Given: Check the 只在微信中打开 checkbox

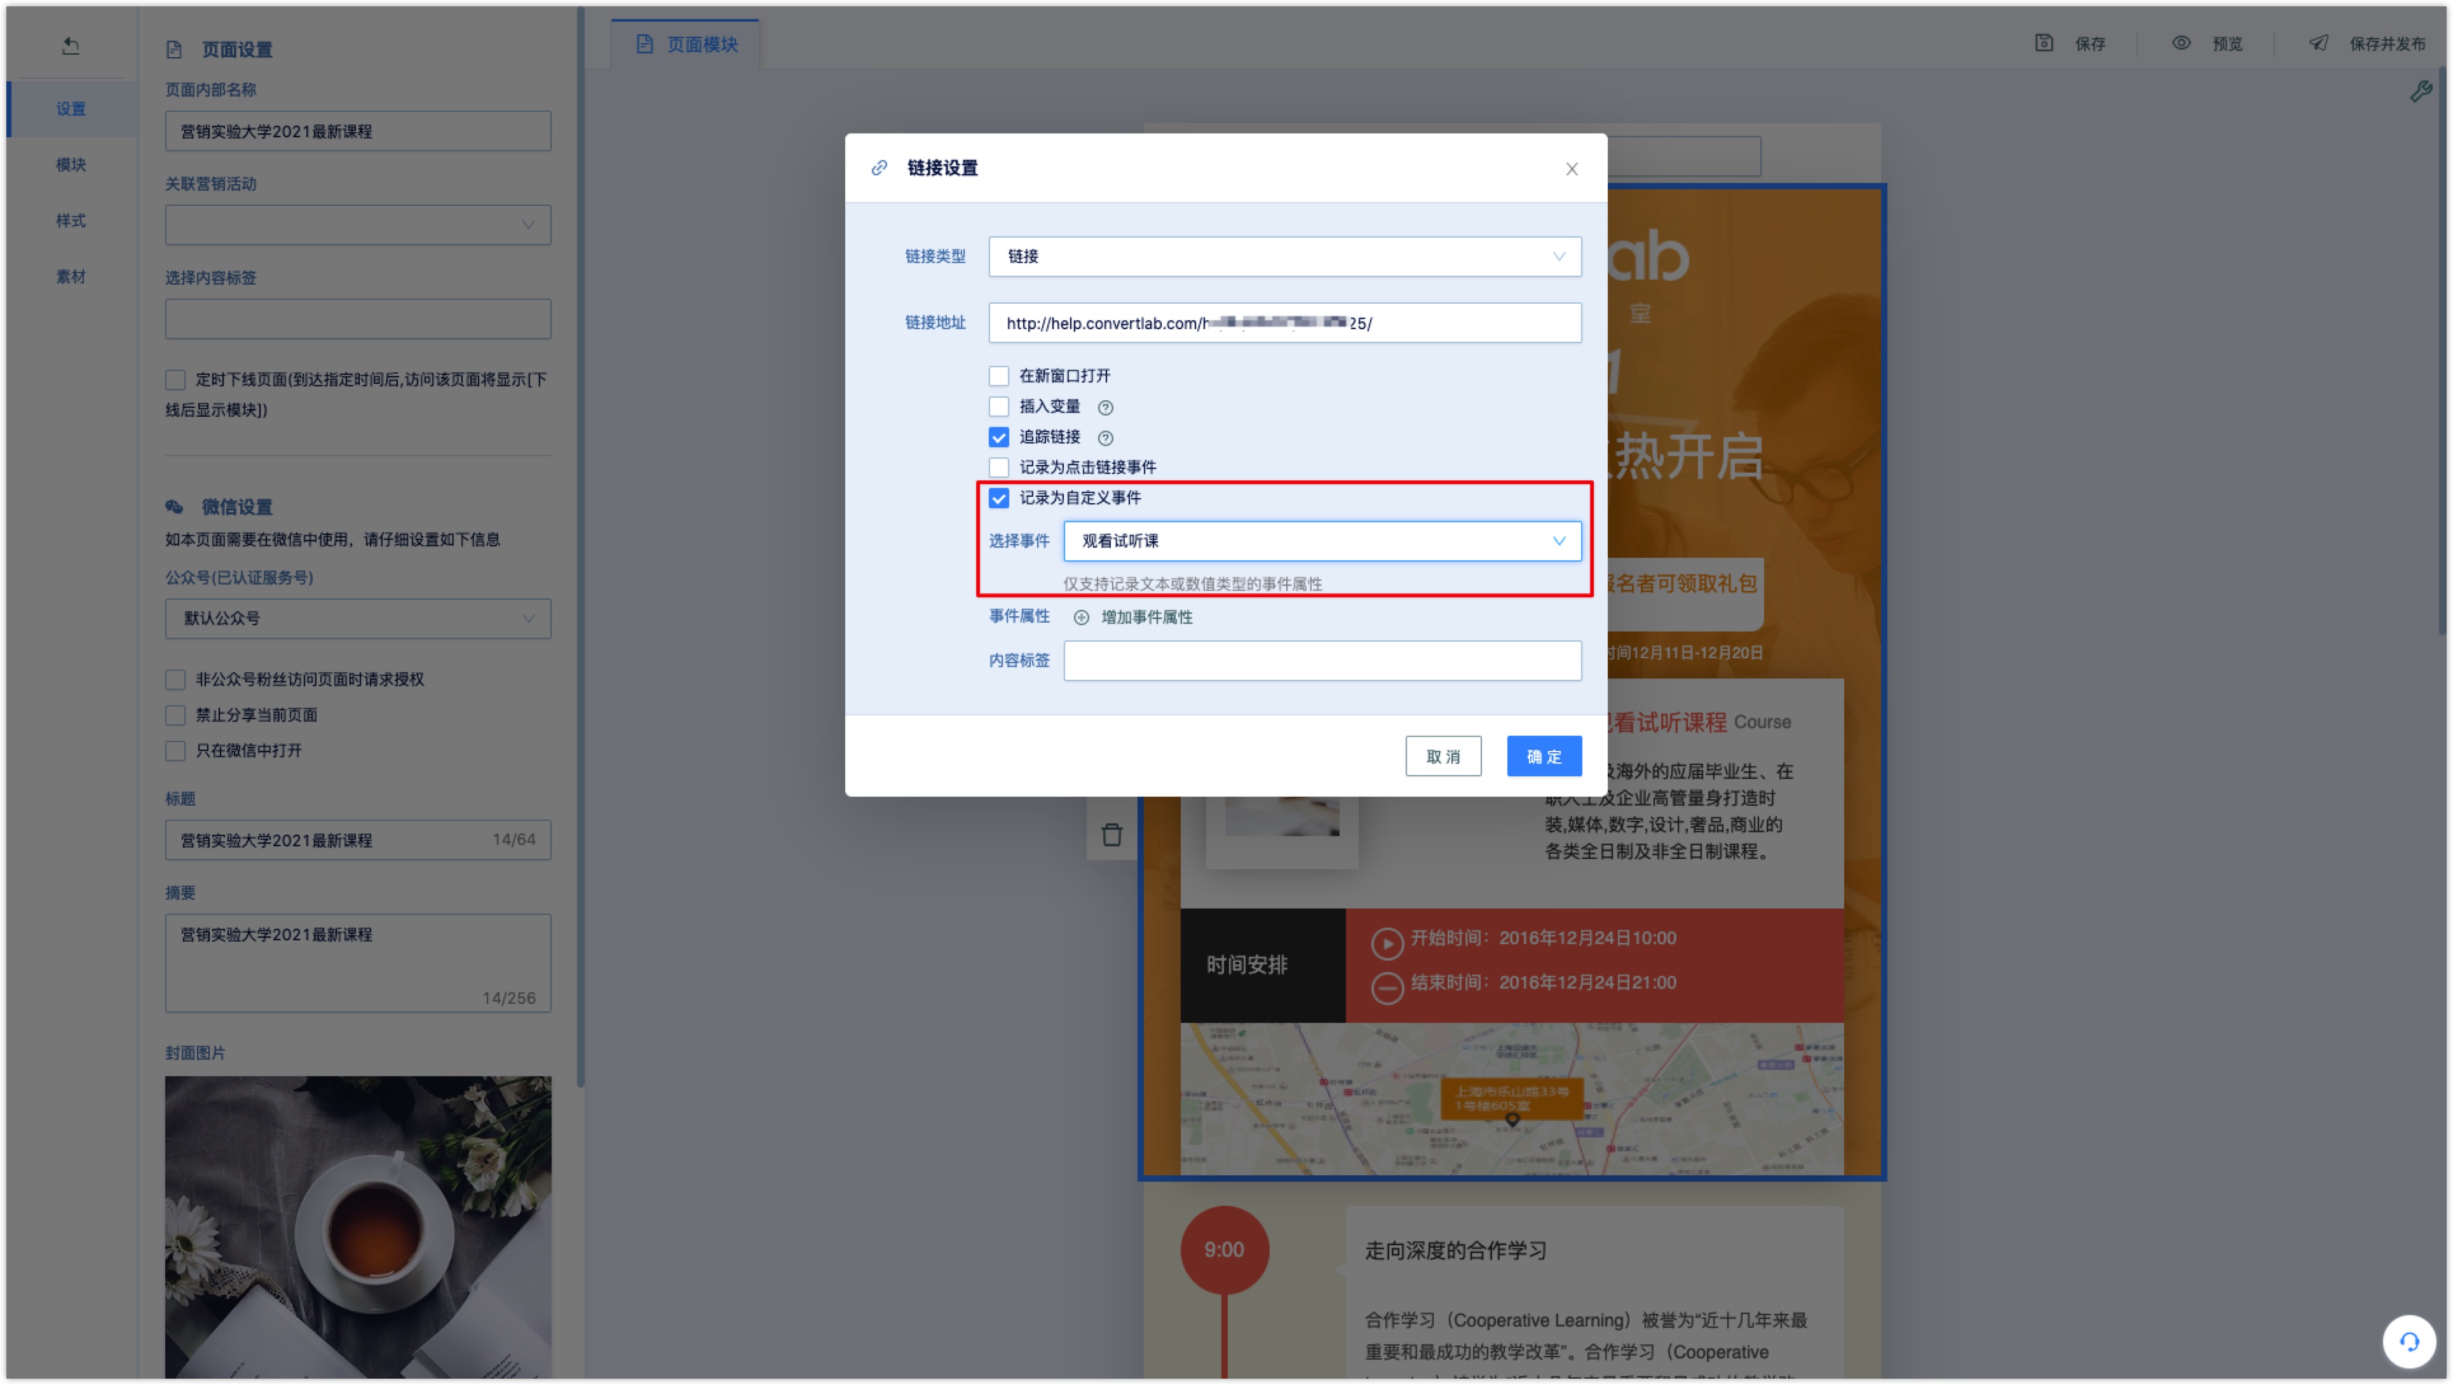Looking at the screenshot, I should pos(175,751).
